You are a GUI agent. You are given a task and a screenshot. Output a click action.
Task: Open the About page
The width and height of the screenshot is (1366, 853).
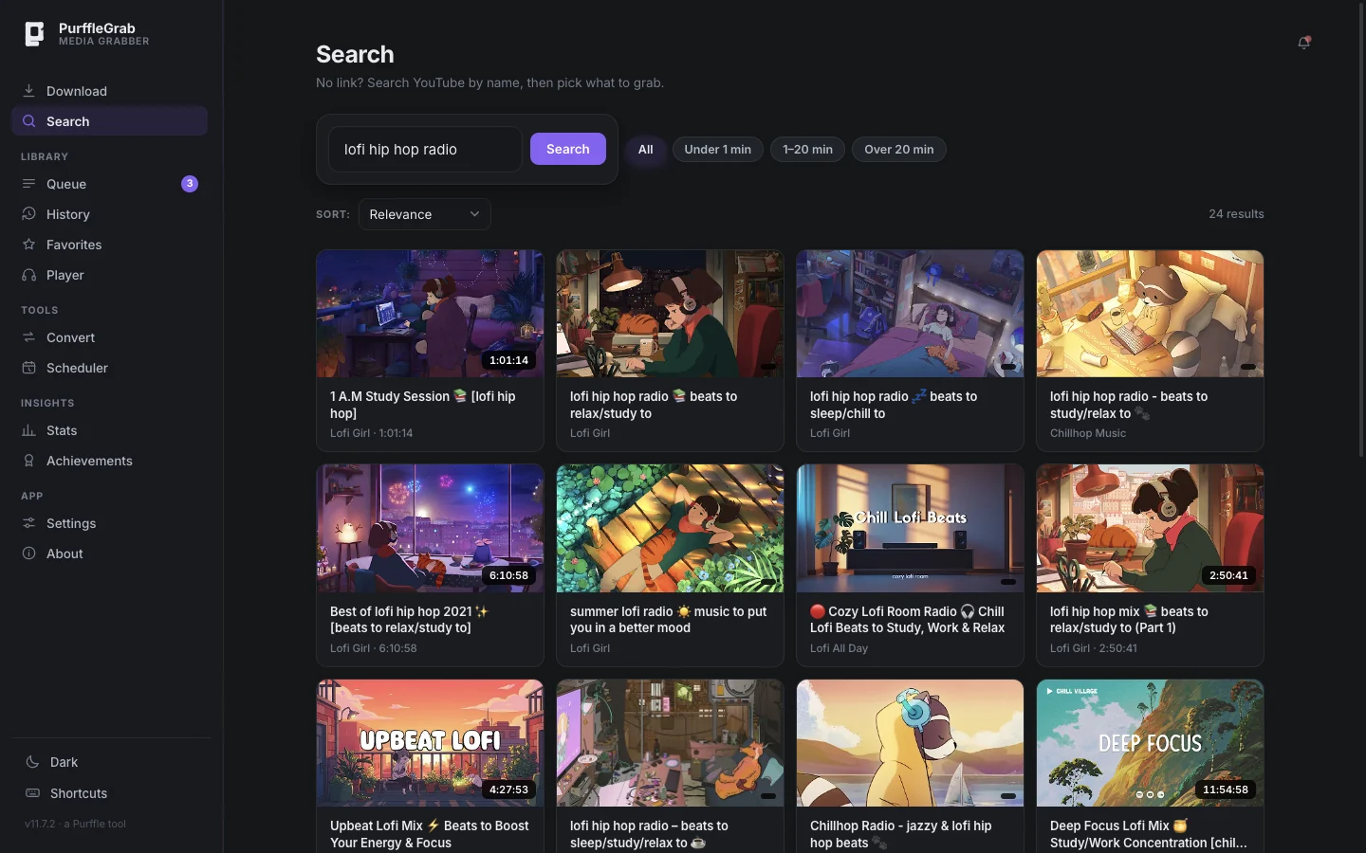pos(109,554)
